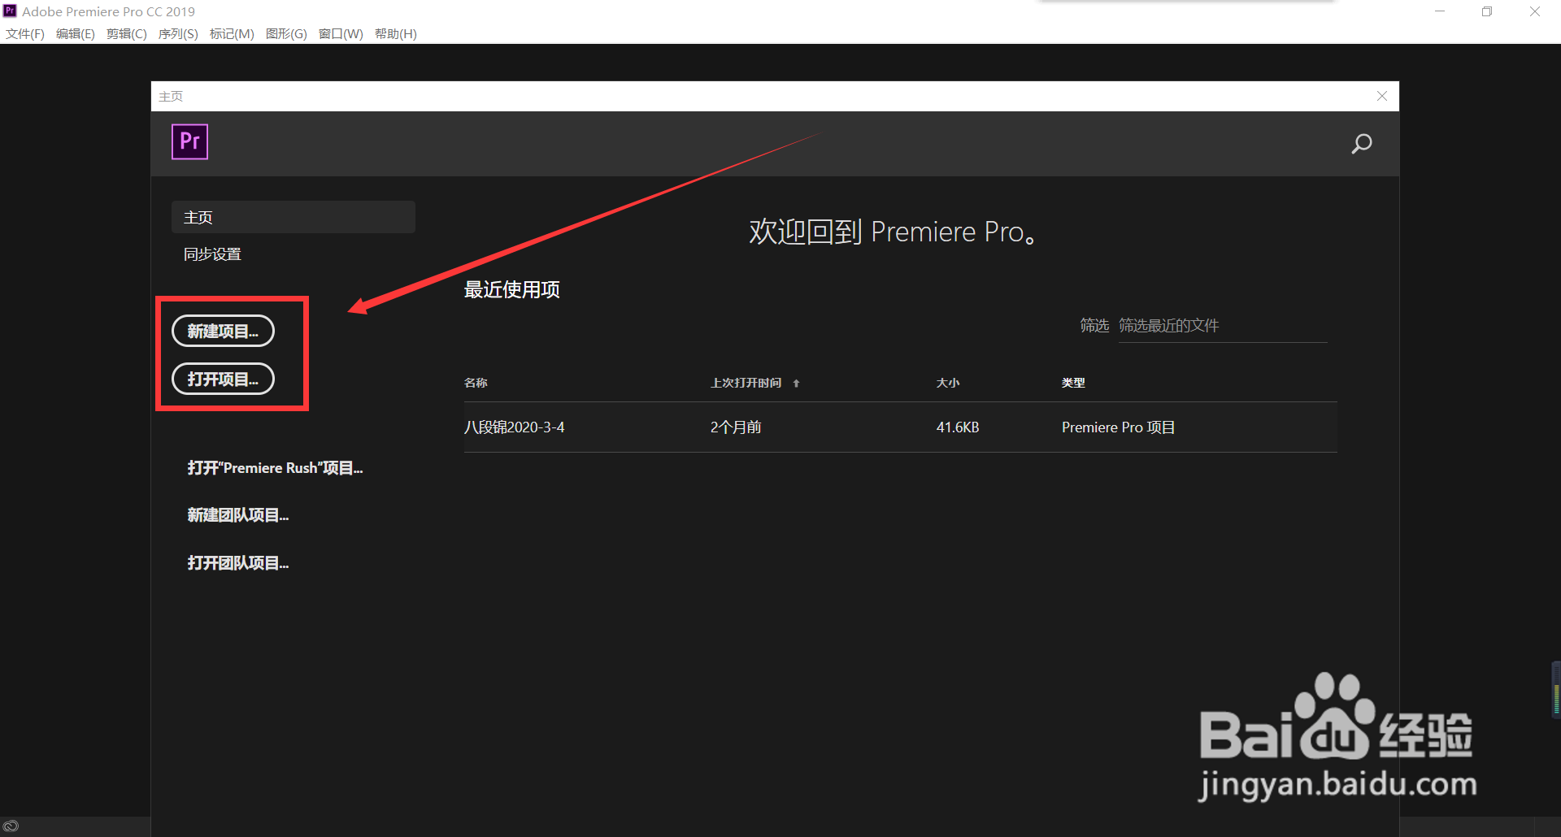Open the search magnifier icon
Image resolution: width=1561 pixels, height=837 pixels.
click(1362, 144)
